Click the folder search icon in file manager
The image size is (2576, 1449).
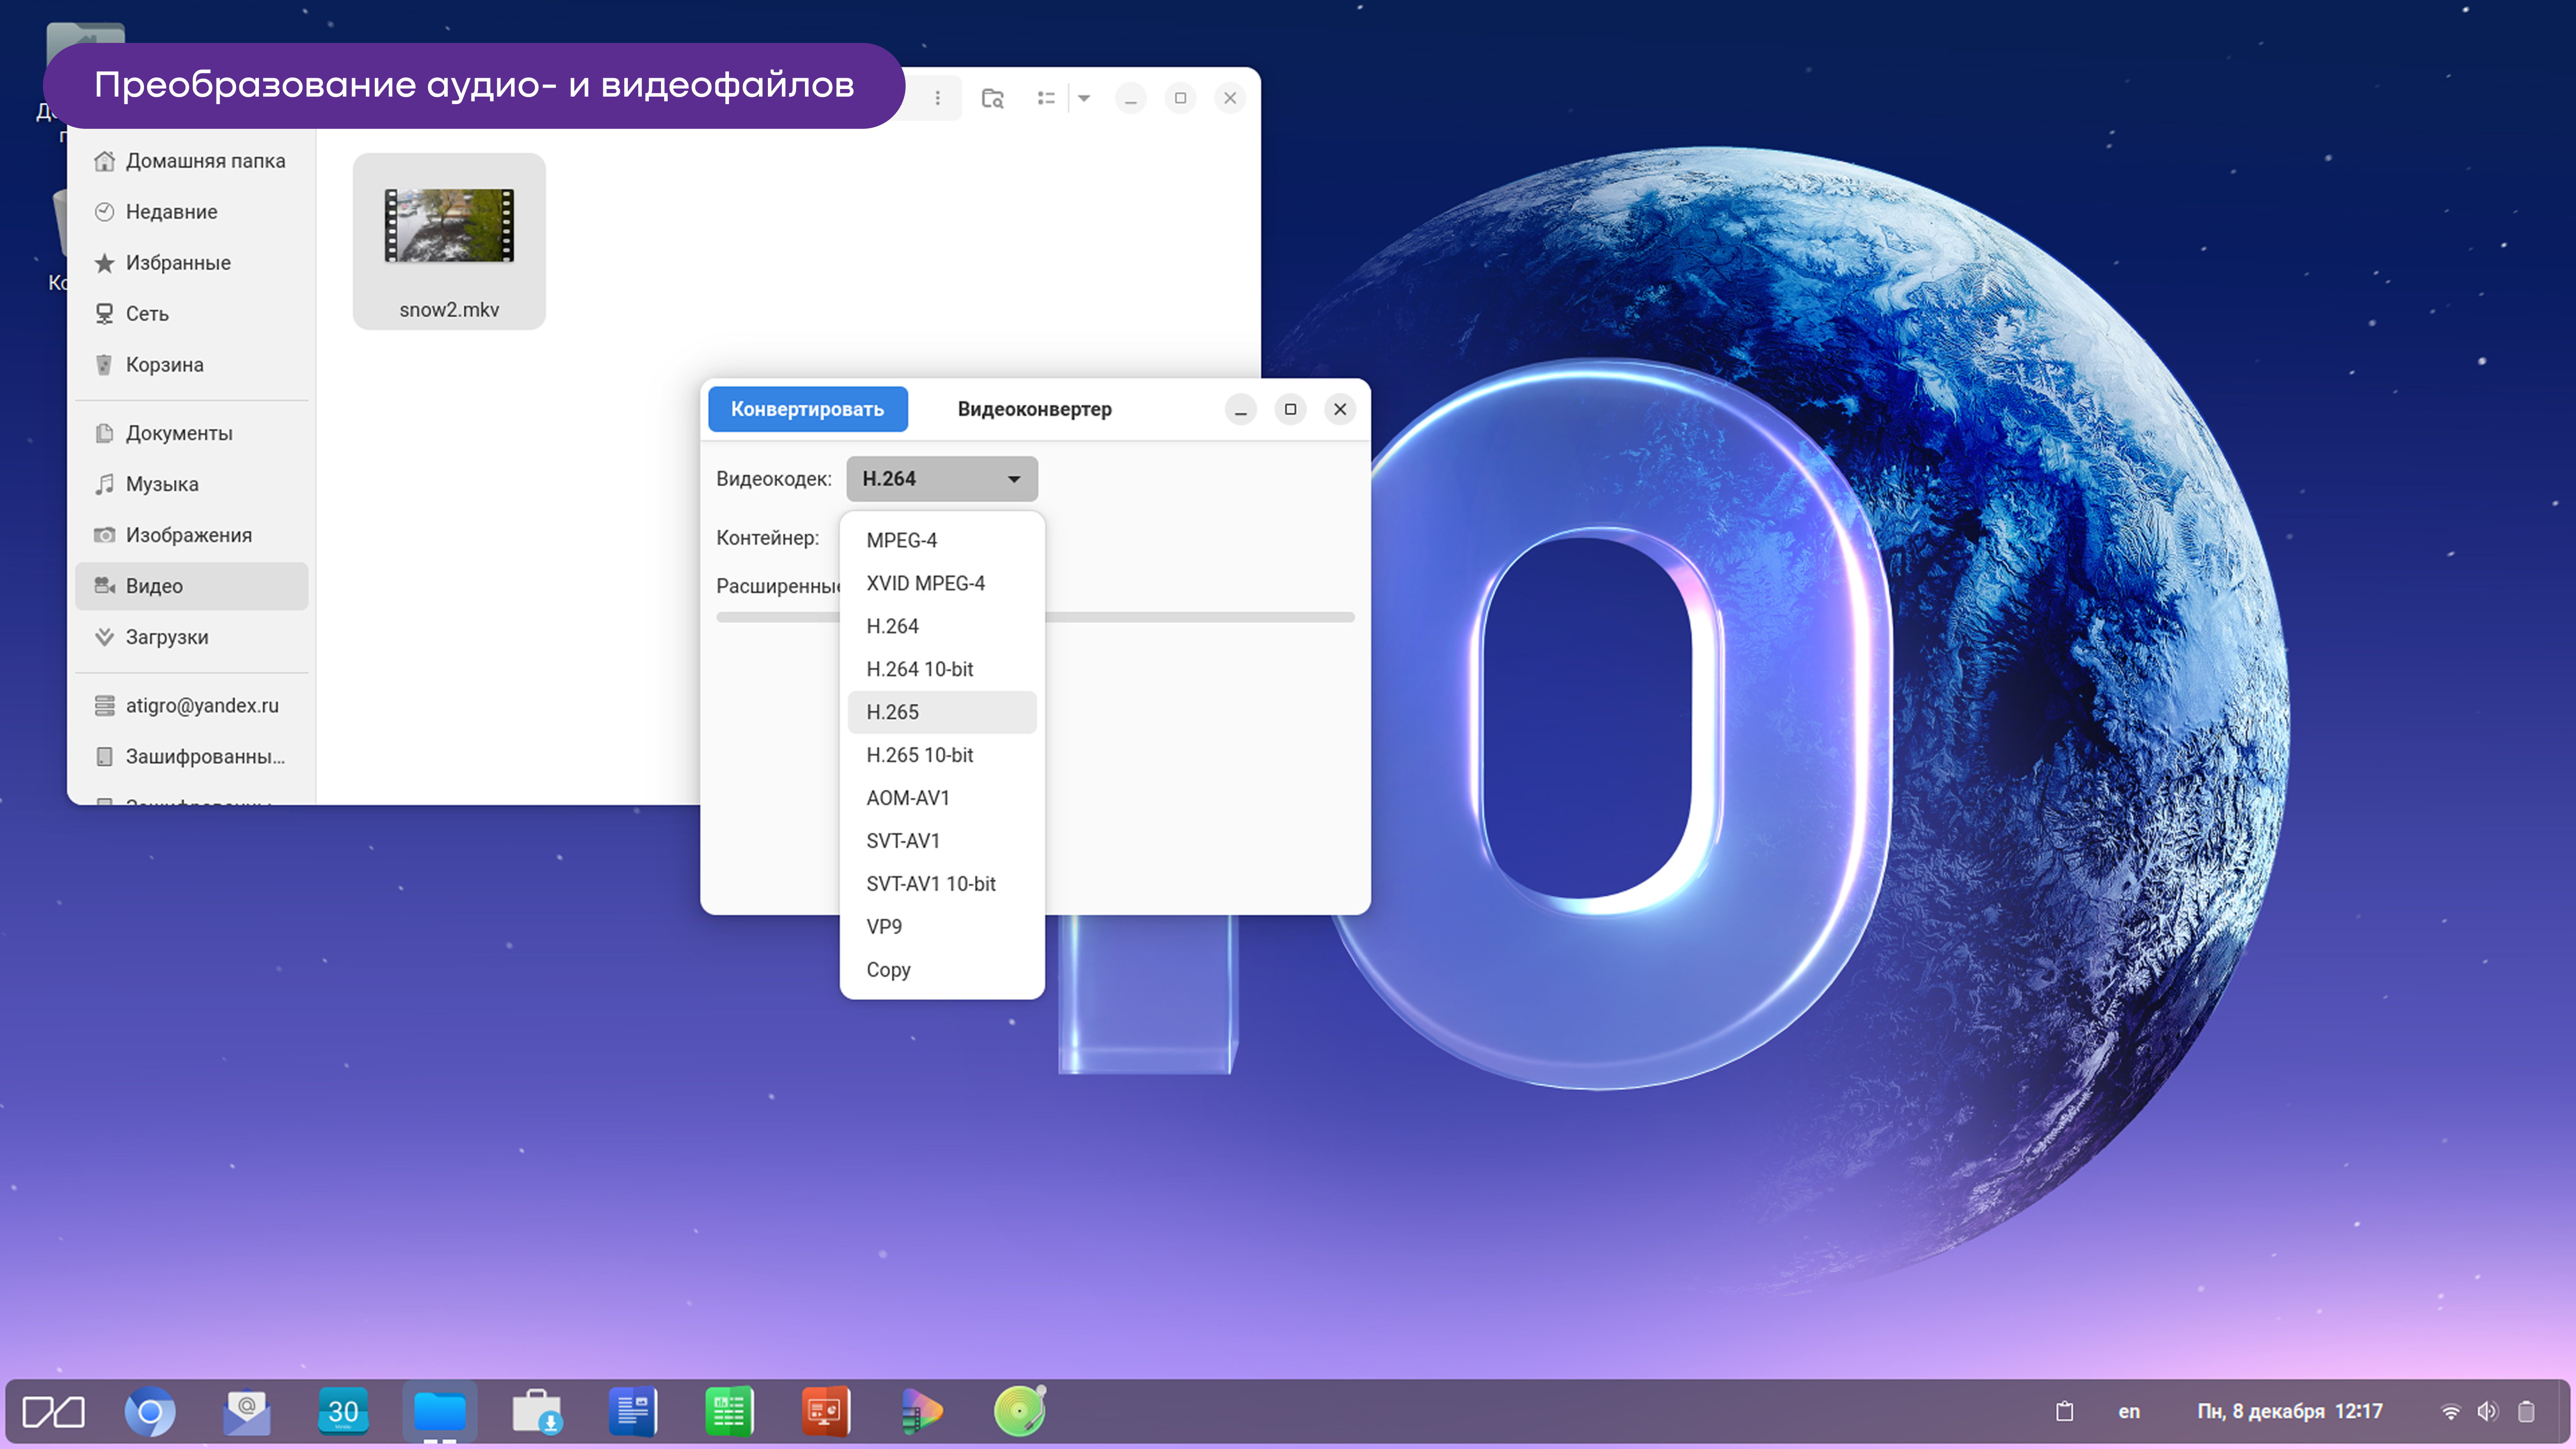tap(992, 98)
